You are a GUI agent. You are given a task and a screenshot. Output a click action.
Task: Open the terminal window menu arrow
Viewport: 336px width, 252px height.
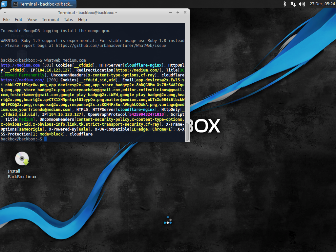tap(5, 12)
